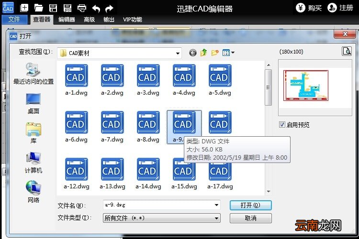This screenshot has width=359, height=239.
Task: Select file a-5.dwg
Action: pyautogui.click(x=220, y=80)
